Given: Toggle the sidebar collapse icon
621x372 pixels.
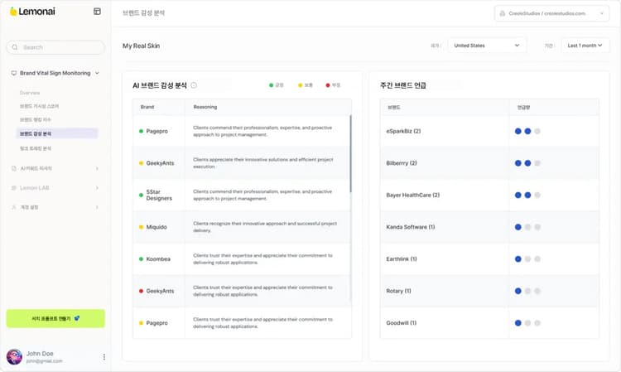Looking at the screenshot, I should point(97,12).
